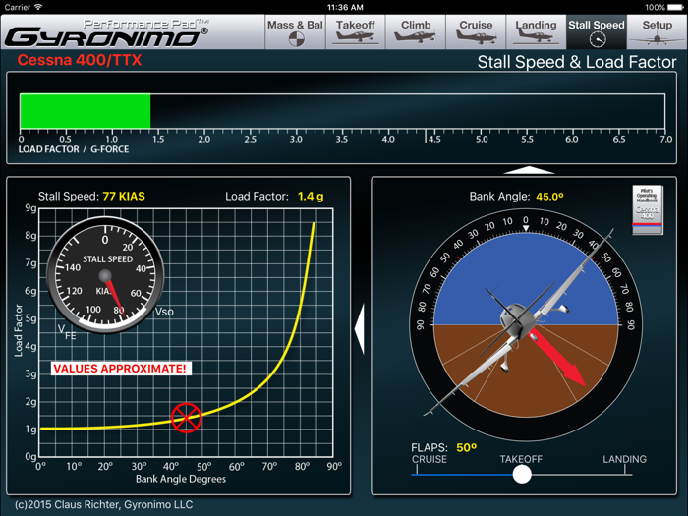Tap the 0 bank angle pointer triangle

(x=526, y=228)
